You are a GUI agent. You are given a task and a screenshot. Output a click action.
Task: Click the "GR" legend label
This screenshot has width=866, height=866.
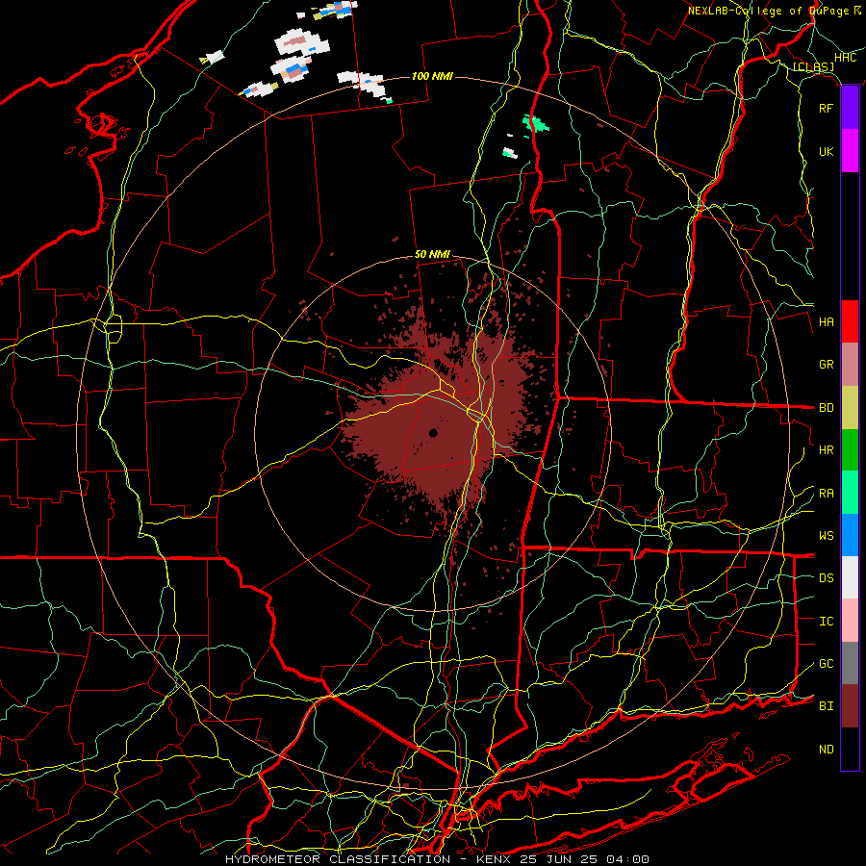coord(827,365)
